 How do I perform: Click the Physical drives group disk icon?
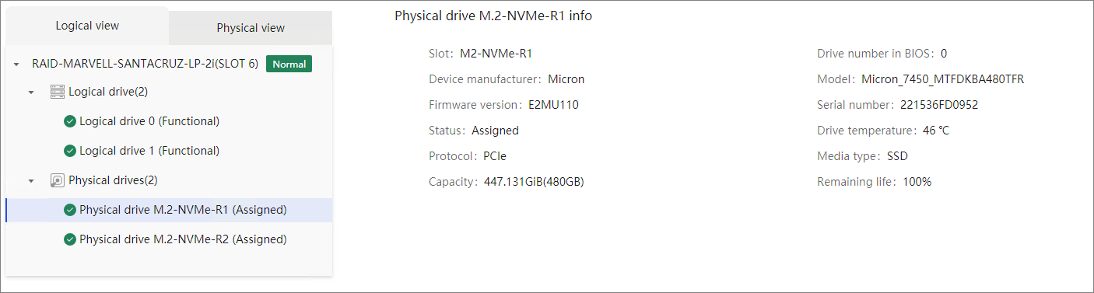tap(57, 180)
